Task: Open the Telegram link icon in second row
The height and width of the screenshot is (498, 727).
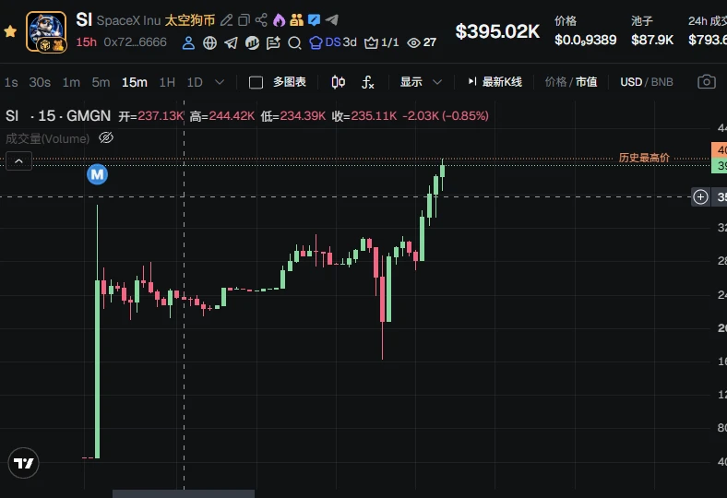Action: click(231, 43)
